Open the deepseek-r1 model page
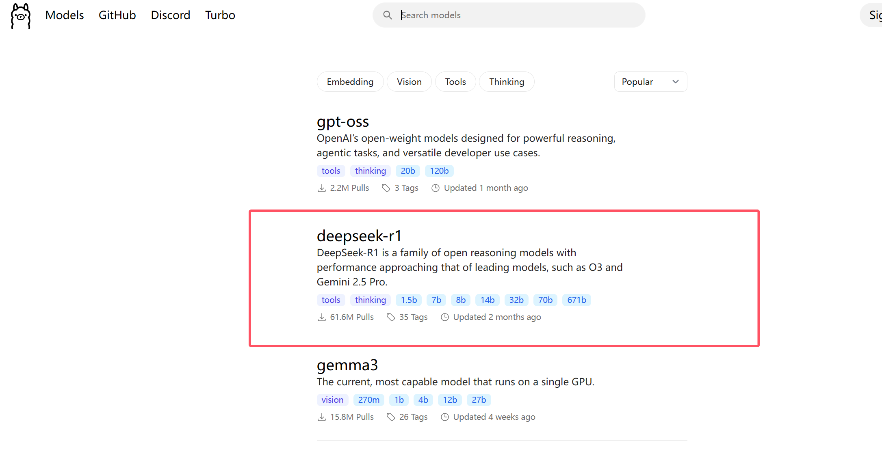The width and height of the screenshot is (882, 458). tap(359, 236)
